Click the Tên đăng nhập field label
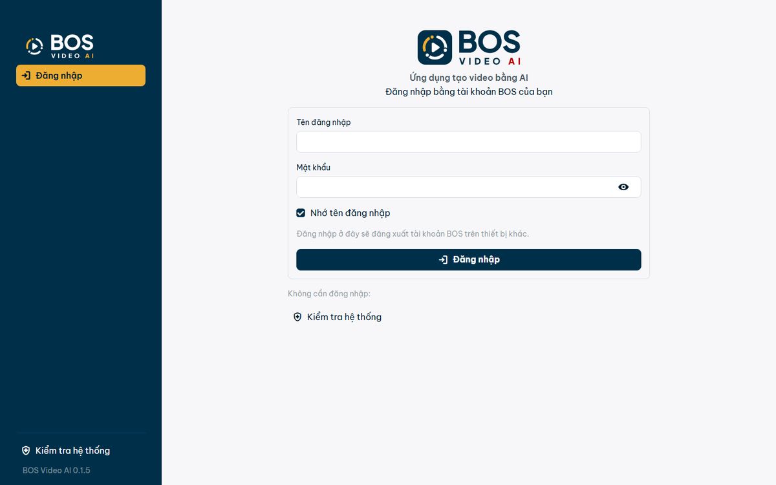Screen dimensions: 776x485 click(x=323, y=122)
